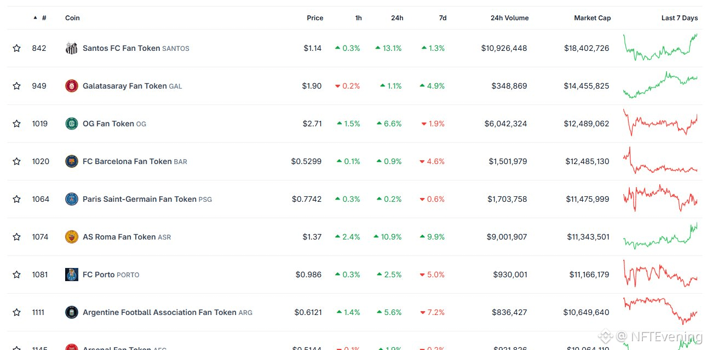Click FC Barcelona crest icon
This screenshot has width=707, height=350.
pyautogui.click(x=72, y=161)
